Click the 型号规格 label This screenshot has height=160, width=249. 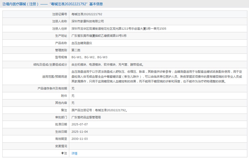pyautogui.click(x=61, y=57)
